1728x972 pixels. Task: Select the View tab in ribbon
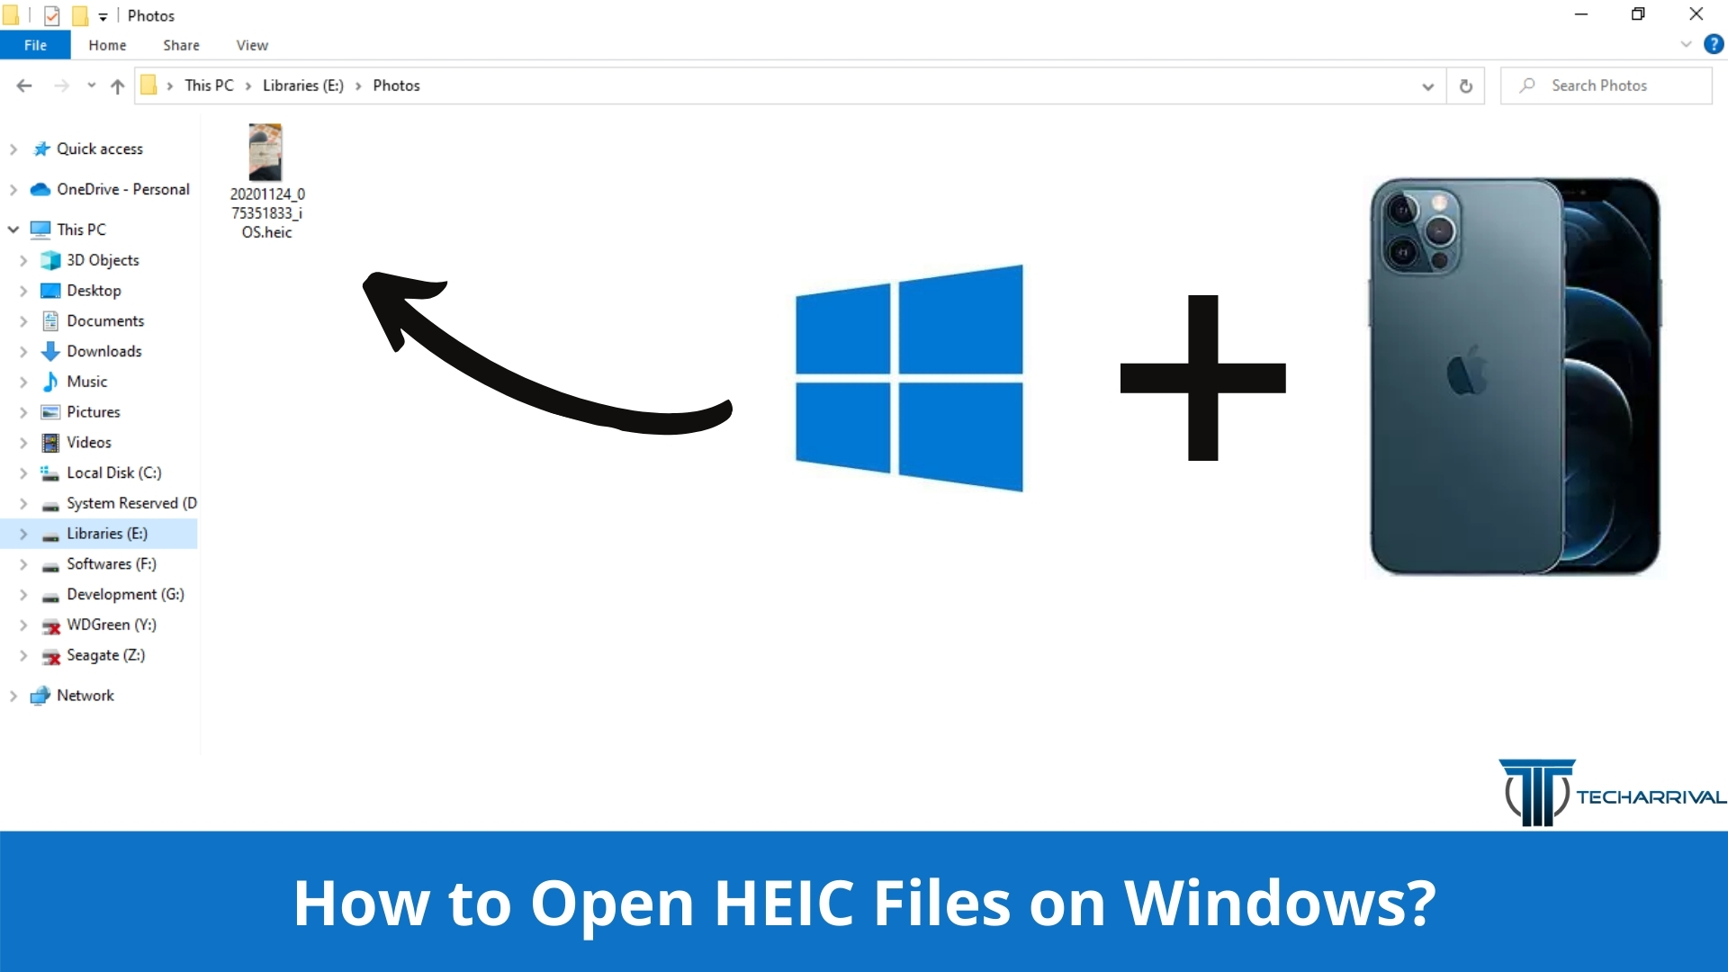pos(250,45)
